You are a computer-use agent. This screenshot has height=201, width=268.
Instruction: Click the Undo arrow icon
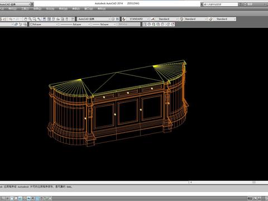pos(11,19)
